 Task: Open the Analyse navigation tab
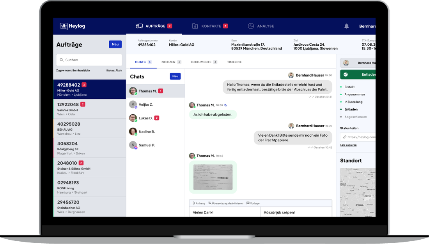tap(261, 26)
